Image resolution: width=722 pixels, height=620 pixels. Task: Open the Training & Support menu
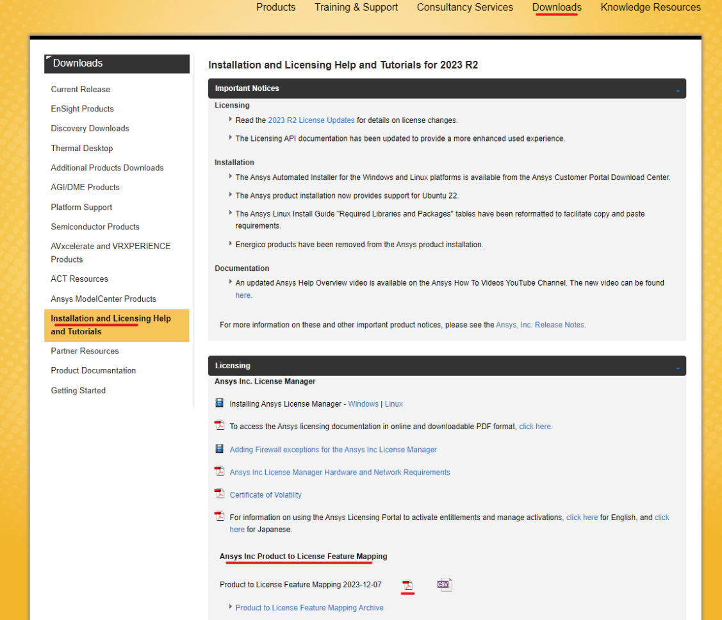(356, 8)
